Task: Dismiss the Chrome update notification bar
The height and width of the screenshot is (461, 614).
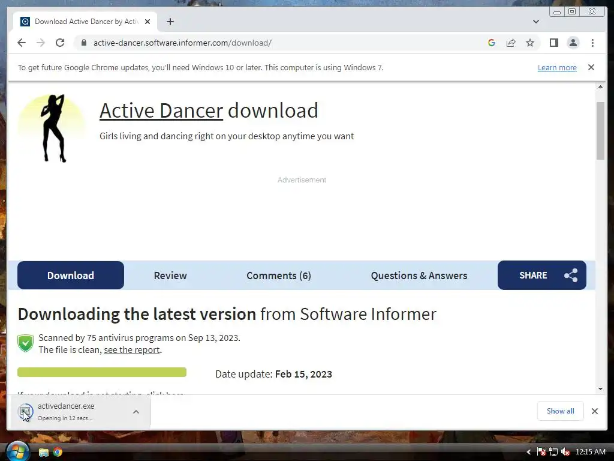Action: tap(591, 67)
